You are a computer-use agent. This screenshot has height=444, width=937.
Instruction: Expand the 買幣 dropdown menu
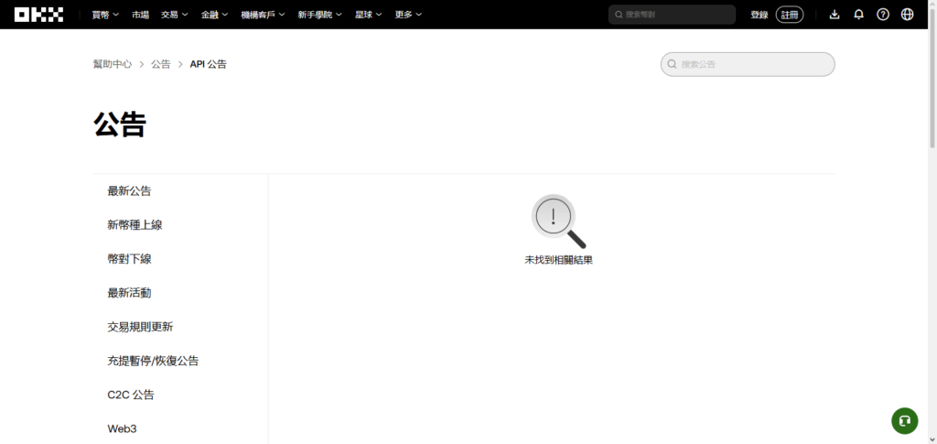[x=106, y=15]
